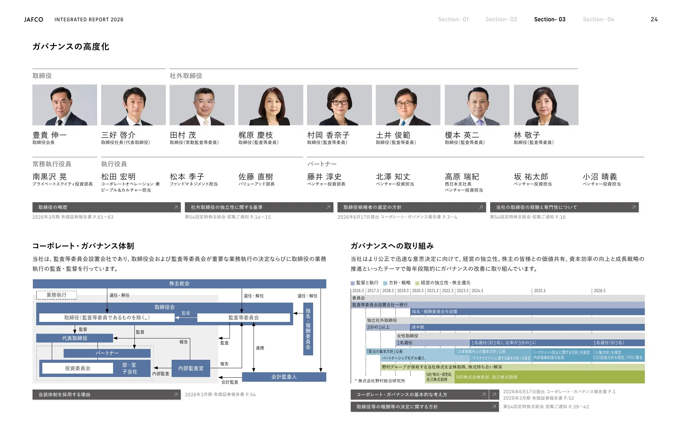
Task: Click the 経営の独立性・株主還元 legend swatch
Action: tap(417, 283)
